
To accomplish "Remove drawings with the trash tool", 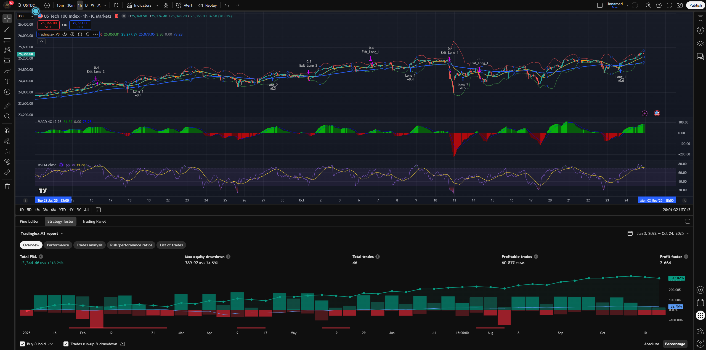I will tap(7, 186).
